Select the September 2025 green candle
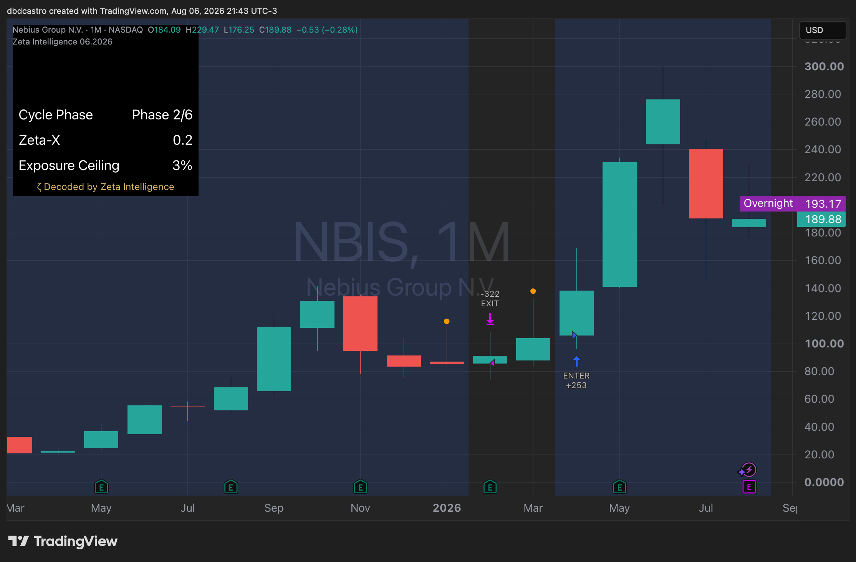This screenshot has height=562, width=856. [x=274, y=359]
